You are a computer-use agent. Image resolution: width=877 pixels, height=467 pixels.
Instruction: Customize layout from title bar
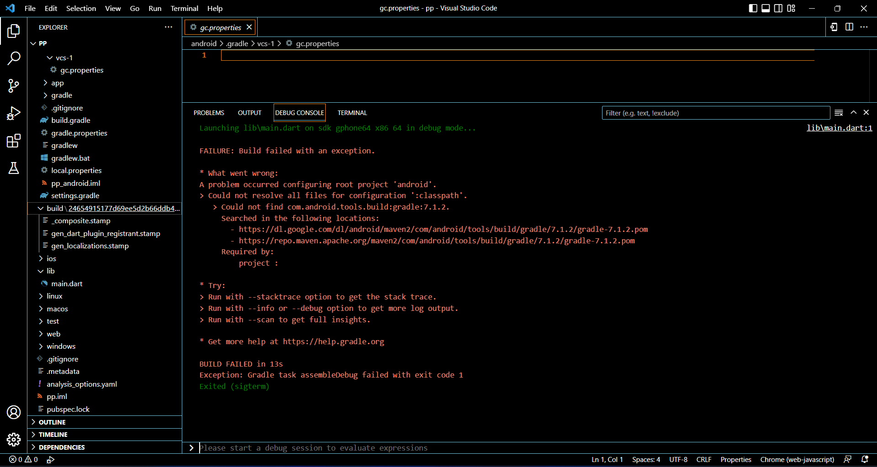point(791,8)
